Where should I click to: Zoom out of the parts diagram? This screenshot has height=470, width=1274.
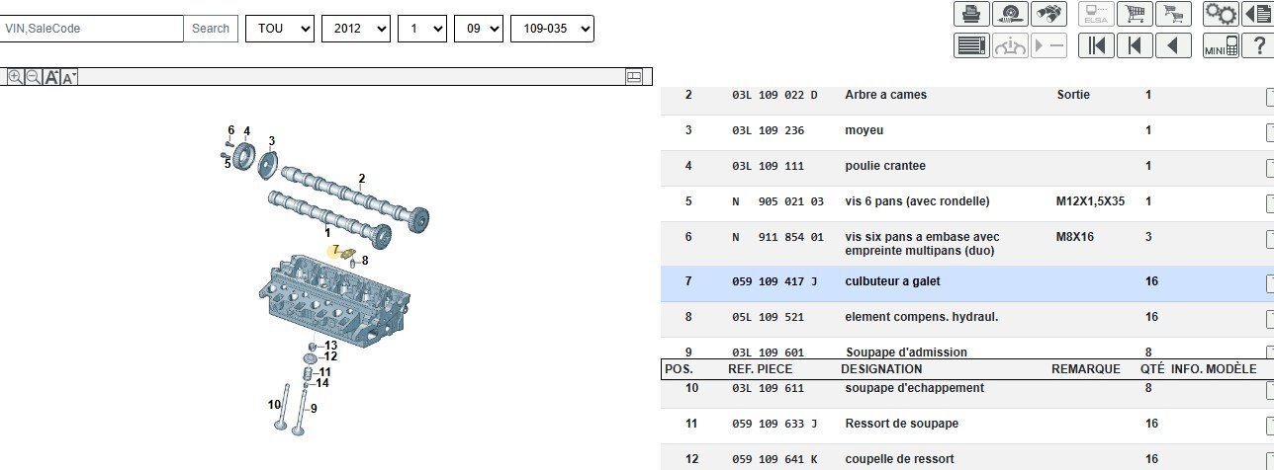coord(33,77)
